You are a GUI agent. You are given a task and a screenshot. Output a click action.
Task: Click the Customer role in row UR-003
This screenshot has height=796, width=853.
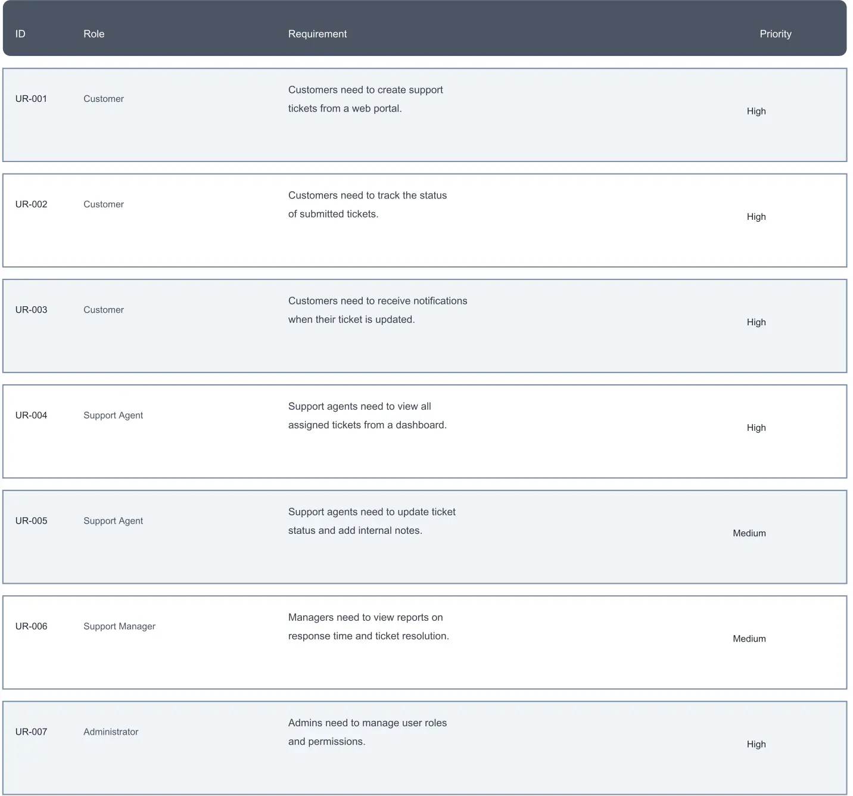click(104, 310)
